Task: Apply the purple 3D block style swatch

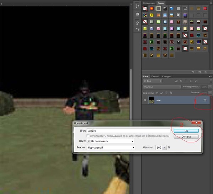Action: click(185, 15)
